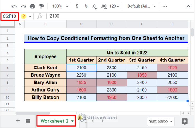195x128 pixels.
Task: Click the formula bar containing 2100
Action: coord(112,16)
